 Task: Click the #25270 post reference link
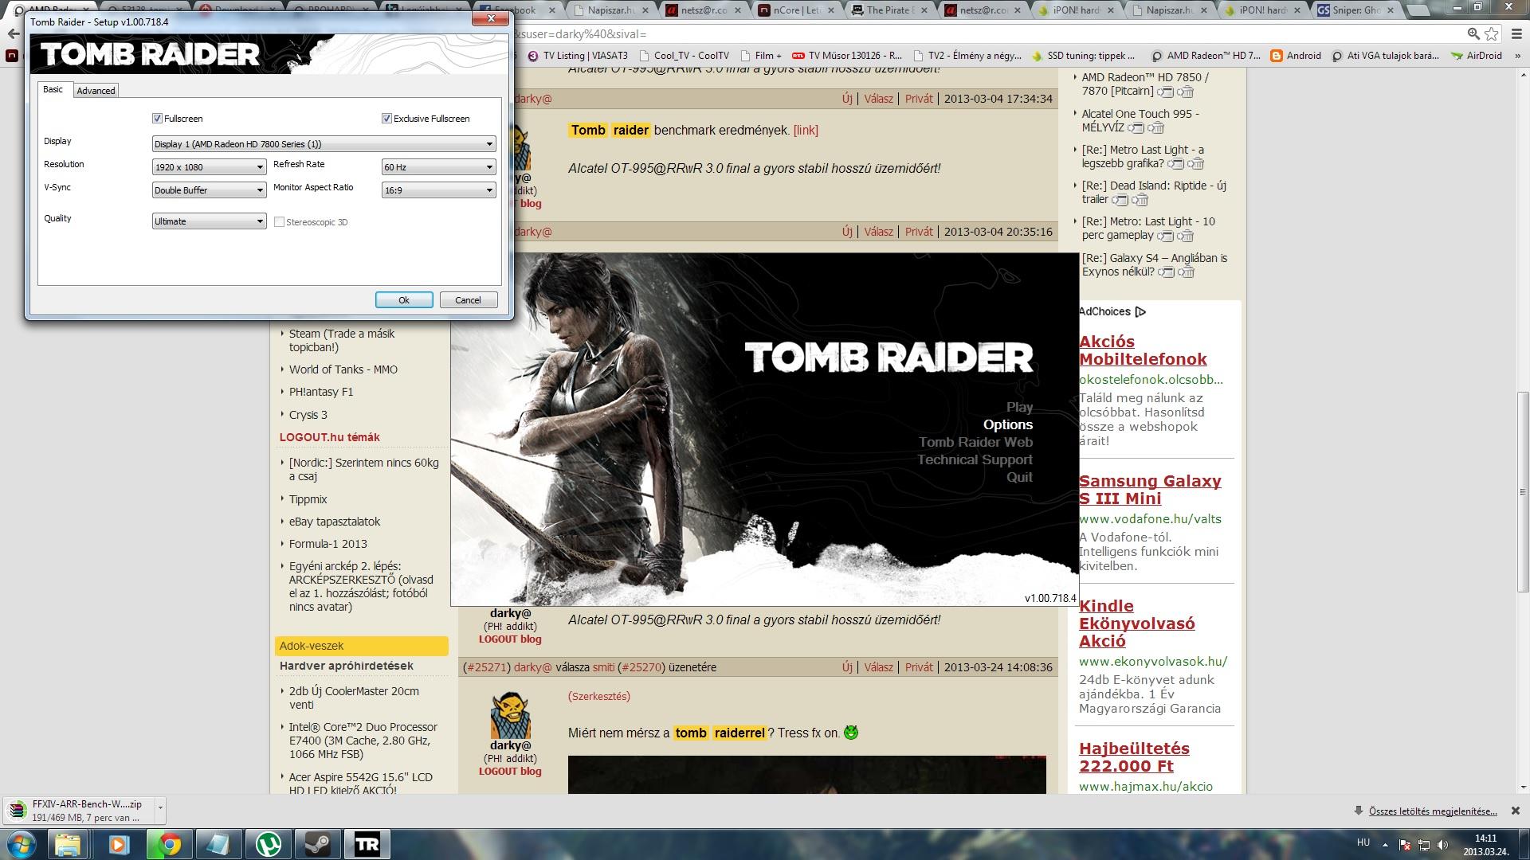(641, 667)
